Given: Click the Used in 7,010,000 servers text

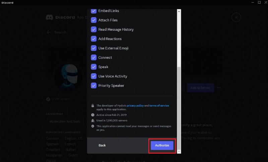Looking at the screenshot, I should coord(112,121).
